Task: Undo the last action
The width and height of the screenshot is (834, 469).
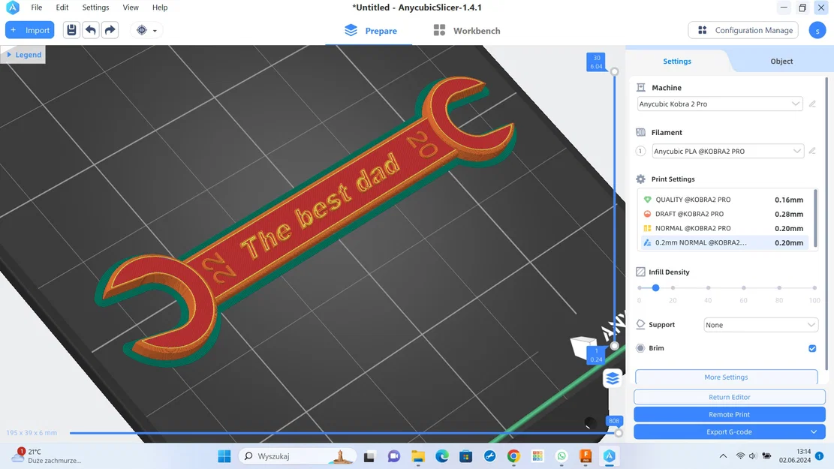Action: coord(91,30)
